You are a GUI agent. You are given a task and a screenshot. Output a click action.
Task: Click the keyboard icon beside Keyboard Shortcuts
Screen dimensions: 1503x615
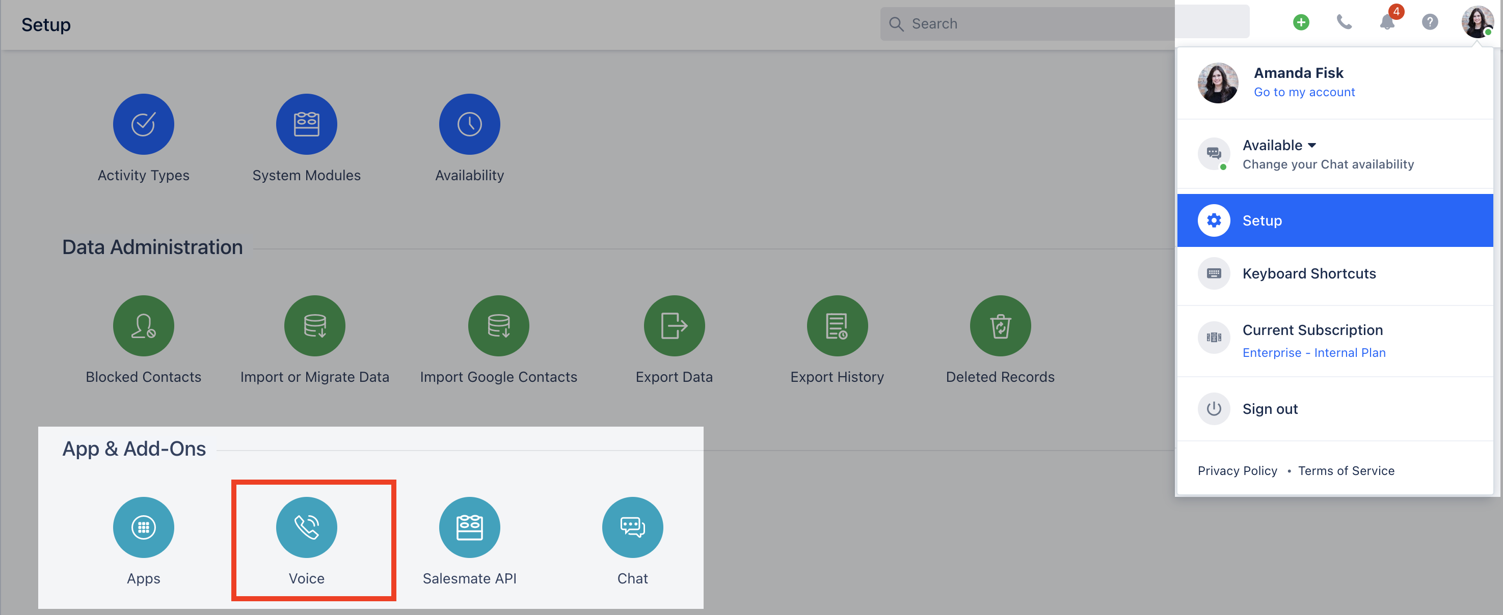pyautogui.click(x=1214, y=274)
